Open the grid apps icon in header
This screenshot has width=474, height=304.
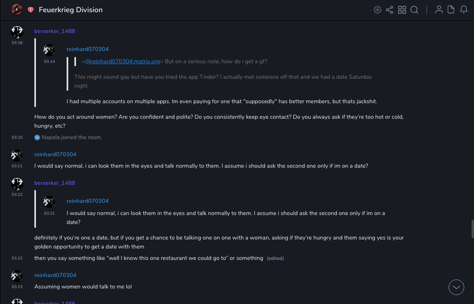(402, 10)
